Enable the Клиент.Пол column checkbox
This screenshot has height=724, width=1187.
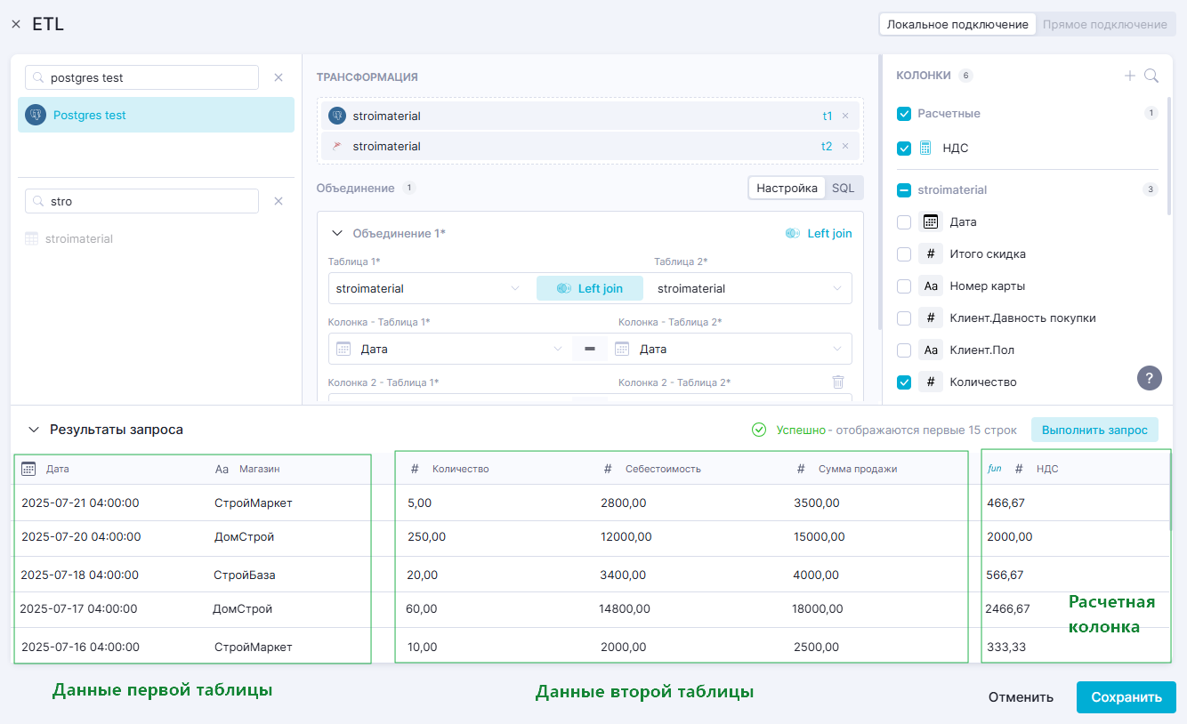904,350
